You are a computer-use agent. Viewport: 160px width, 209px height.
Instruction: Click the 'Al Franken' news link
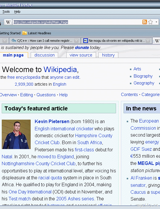pyautogui.click(x=141, y=178)
